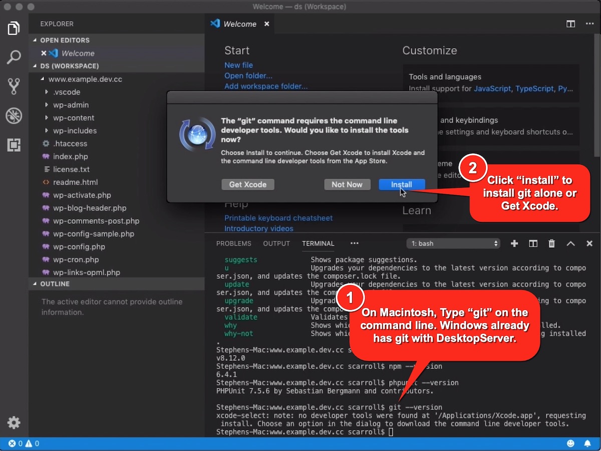Viewport: 601px width, 451px height.
Task: Open the Explorer view in activity bar
Action: [14, 28]
